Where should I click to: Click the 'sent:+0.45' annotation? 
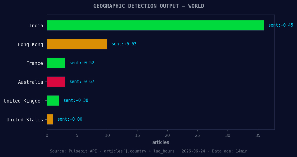pyautogui.click(x=281, y=25)
